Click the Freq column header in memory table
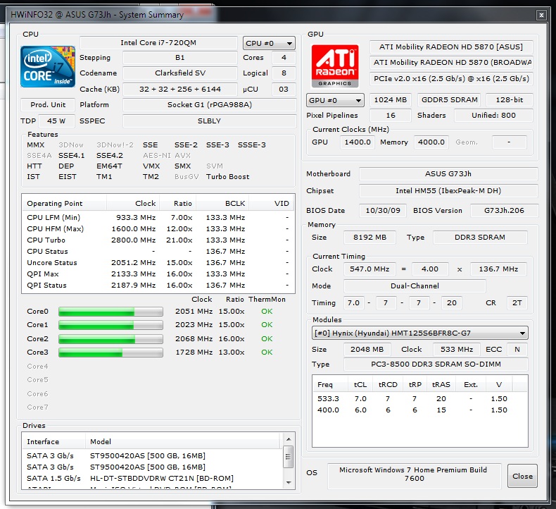This screenshot has width=556, height=509. [x=325, y=385]
